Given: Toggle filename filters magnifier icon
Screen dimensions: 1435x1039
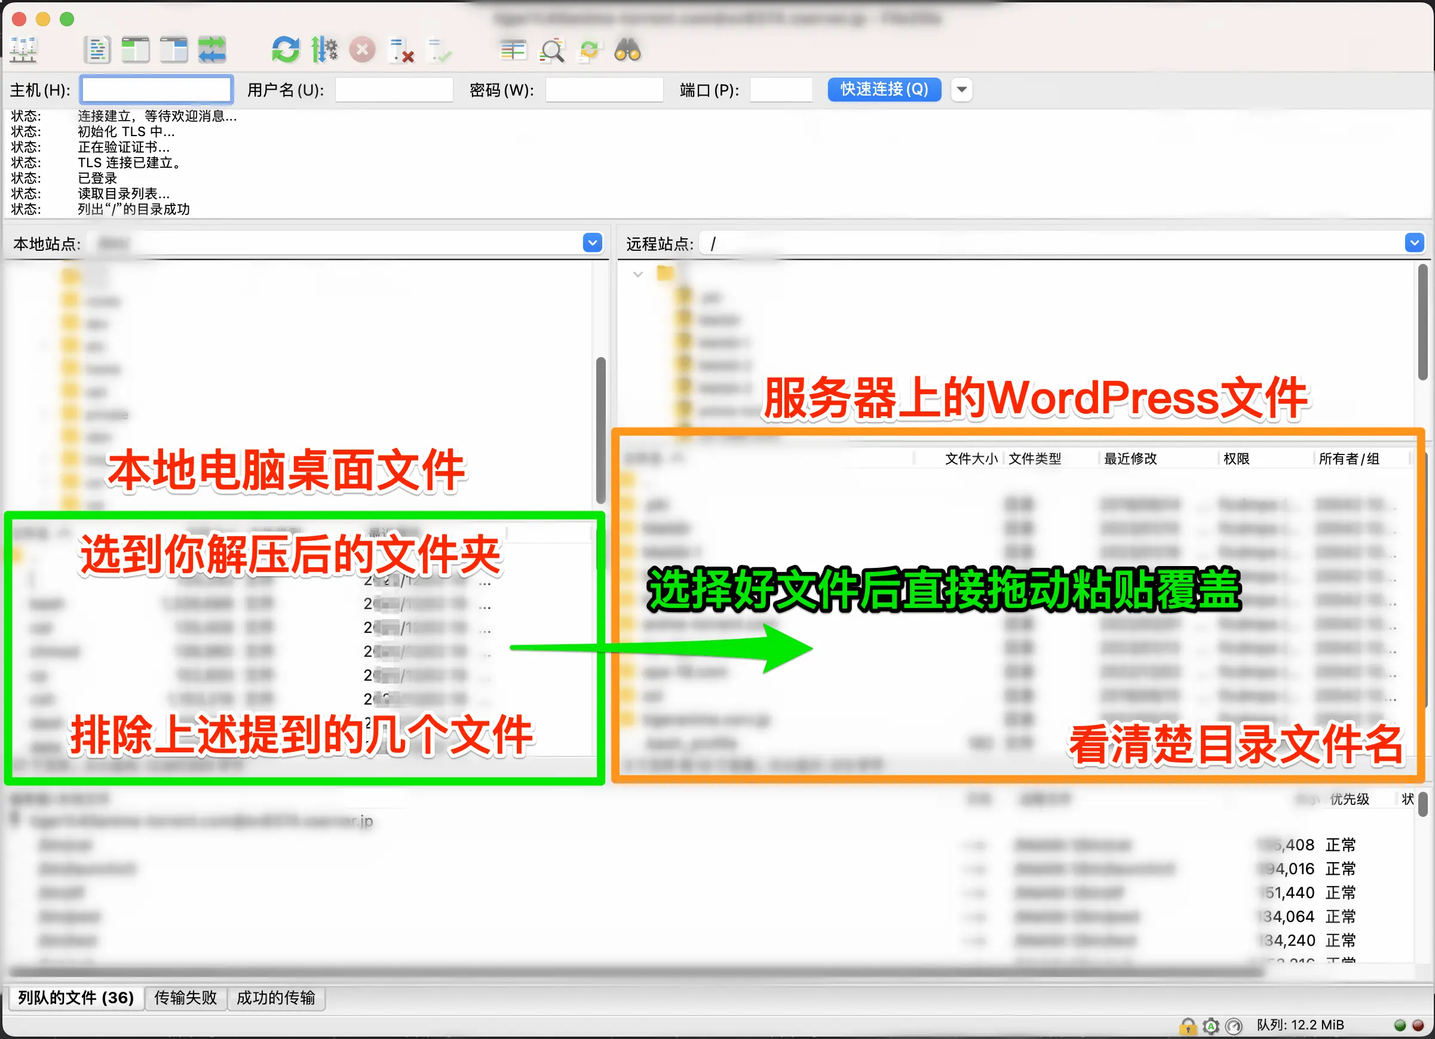Looking at the screenshot, I should pyautogui.click(x=552, y=50).
